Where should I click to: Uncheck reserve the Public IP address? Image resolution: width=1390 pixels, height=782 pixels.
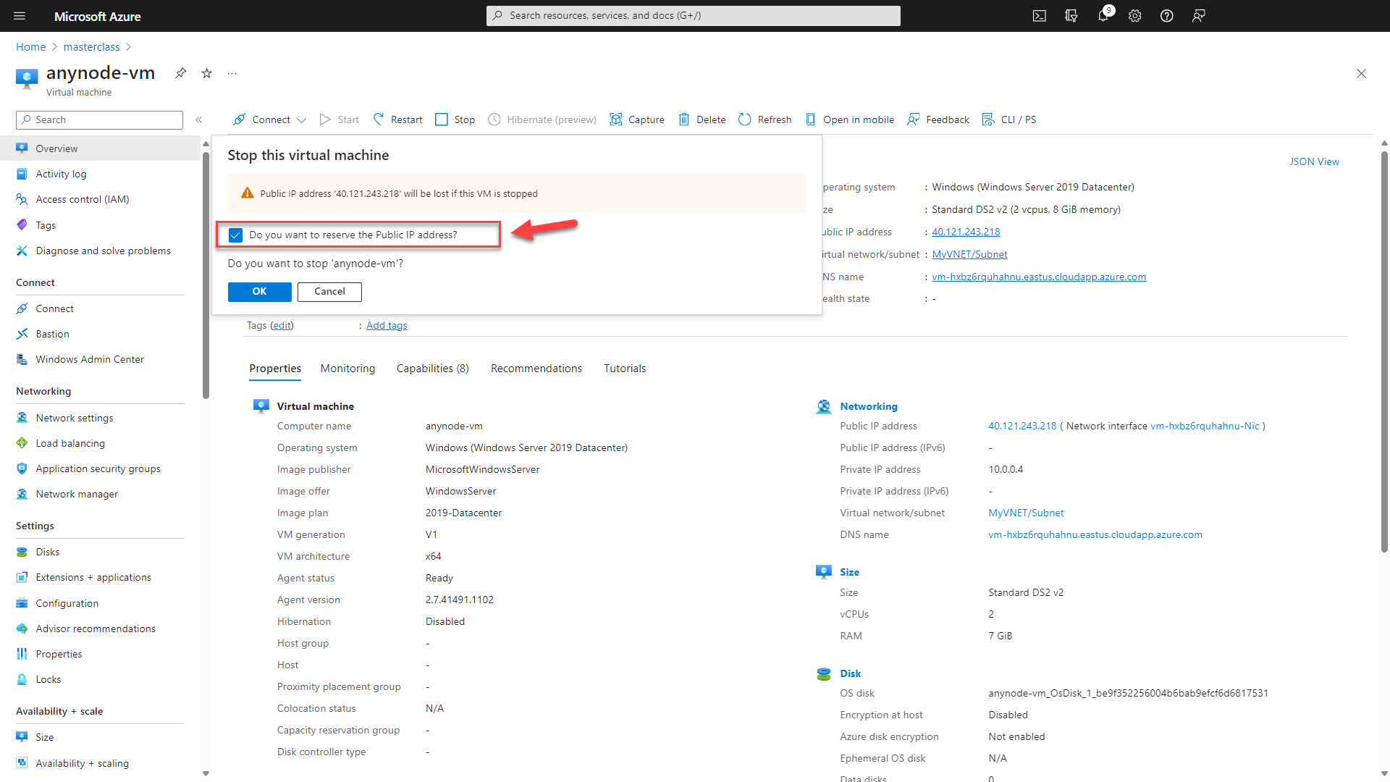(x=235, y=235)
